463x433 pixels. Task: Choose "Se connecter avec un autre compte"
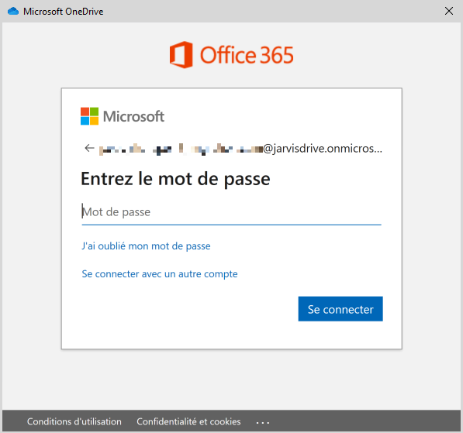[160, 274]
